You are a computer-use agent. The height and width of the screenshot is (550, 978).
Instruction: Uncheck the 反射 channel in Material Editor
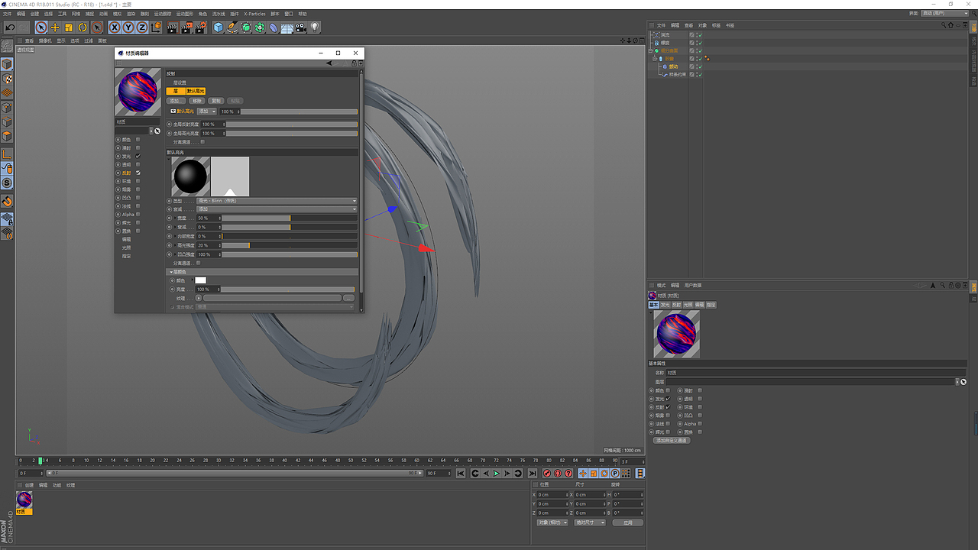[138, 173]
